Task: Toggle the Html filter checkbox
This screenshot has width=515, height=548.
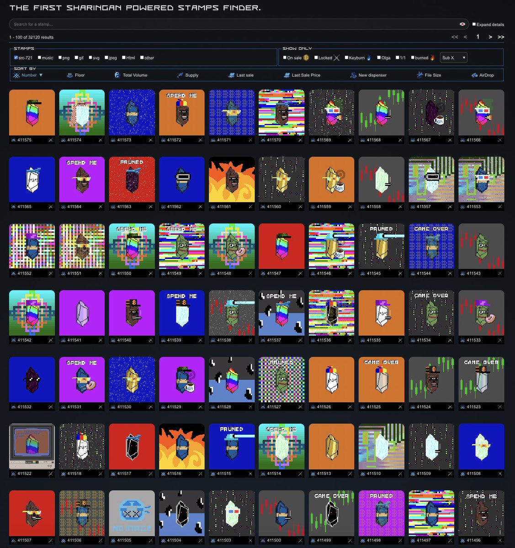Action: click(124, 58)
